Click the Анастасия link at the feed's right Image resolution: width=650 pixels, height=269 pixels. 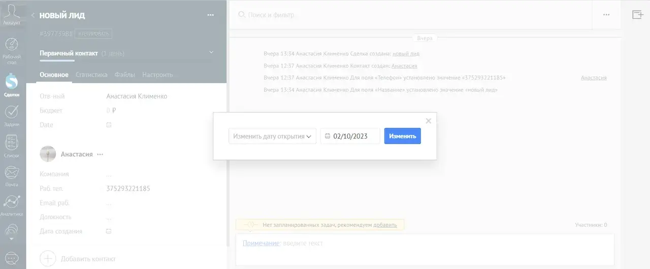pyautogui.click(x=594, y=78)
